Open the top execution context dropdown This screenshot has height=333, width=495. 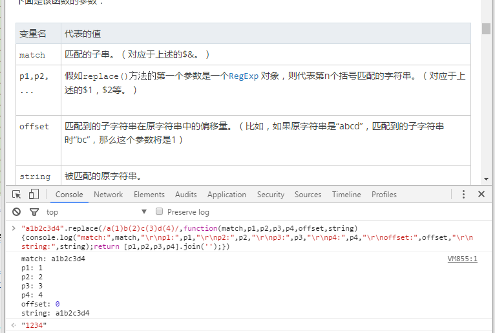pos(96,211)
